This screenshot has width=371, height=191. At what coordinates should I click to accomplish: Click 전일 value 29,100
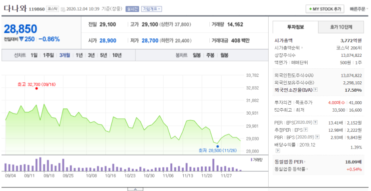coord(108,24)
